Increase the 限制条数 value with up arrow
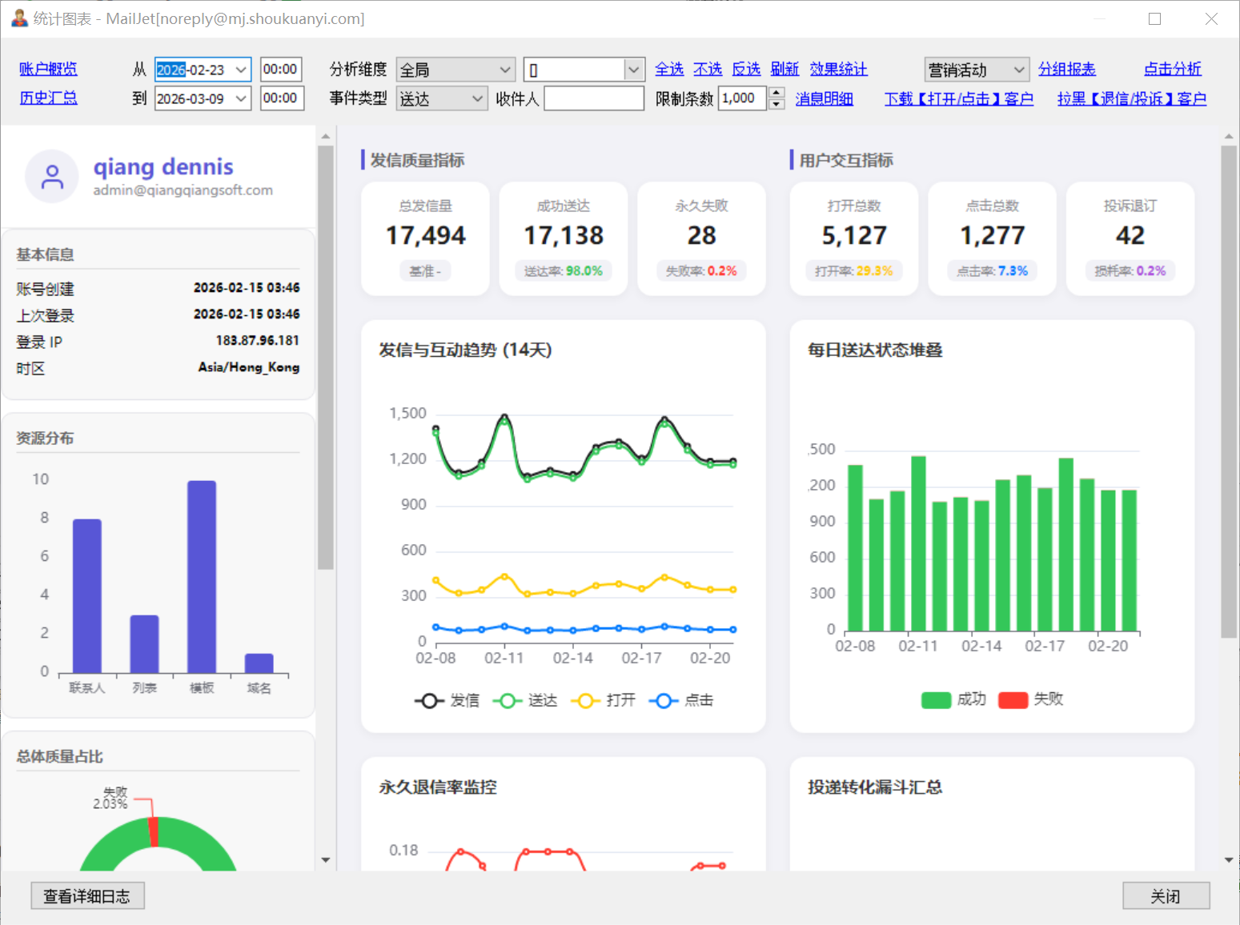This screenshot has width=1240, height=925. tap(777, 93)
